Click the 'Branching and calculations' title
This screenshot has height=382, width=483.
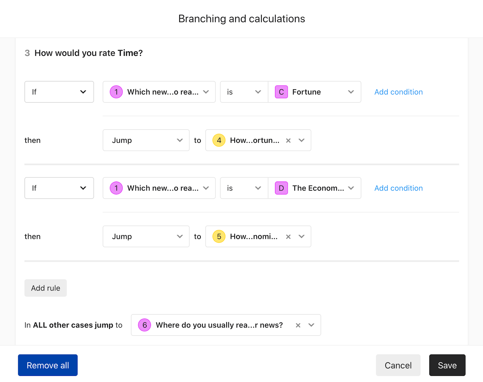[x=241, y=19]
